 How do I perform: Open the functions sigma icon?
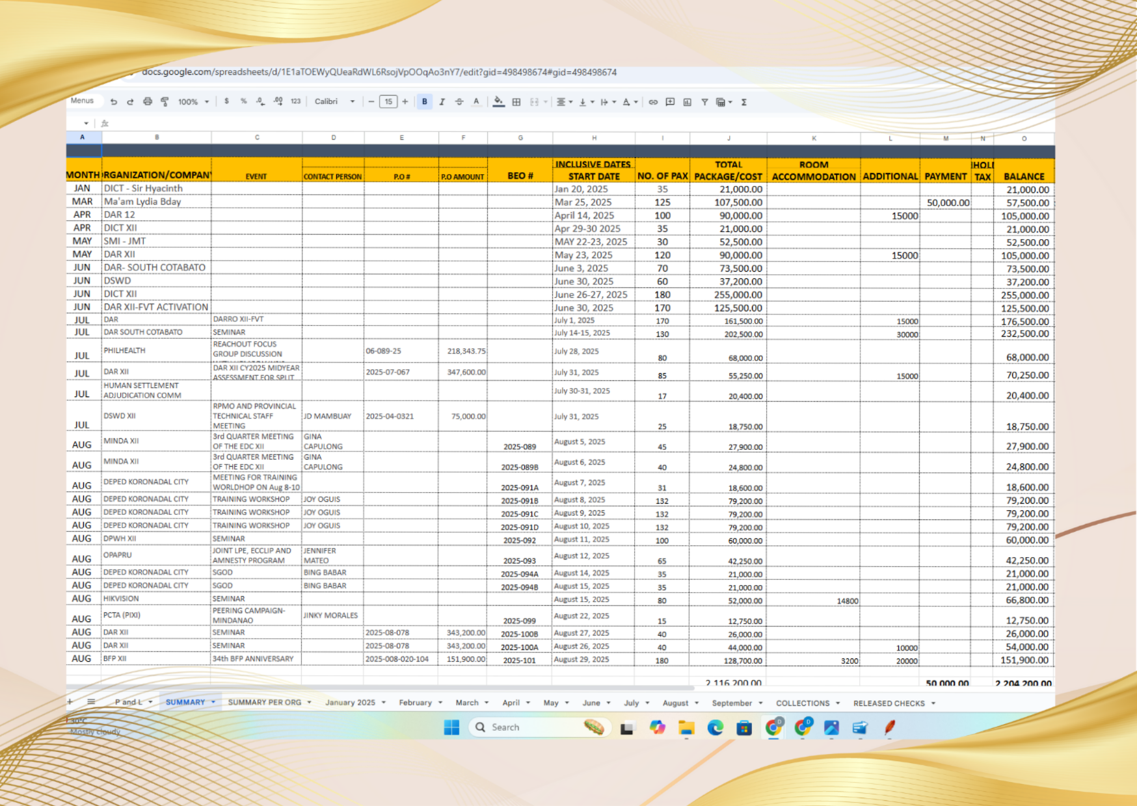point(743,102)
